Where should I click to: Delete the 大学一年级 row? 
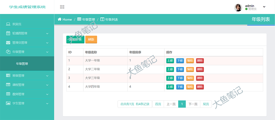click(200, 61)
